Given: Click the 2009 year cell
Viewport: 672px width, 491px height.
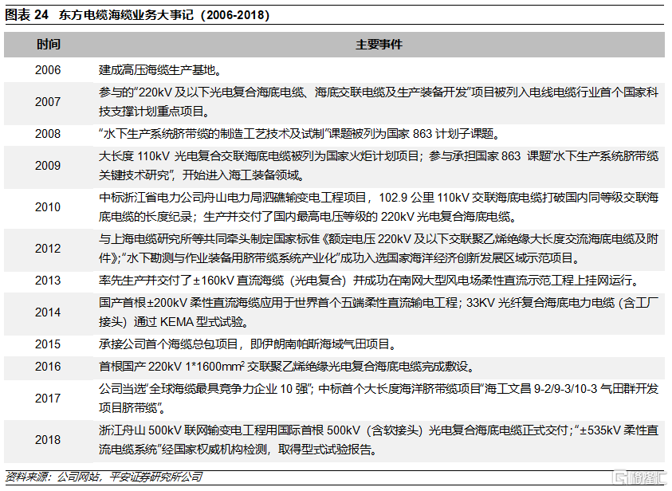Looking at the screenshot, I should point(48,166).
